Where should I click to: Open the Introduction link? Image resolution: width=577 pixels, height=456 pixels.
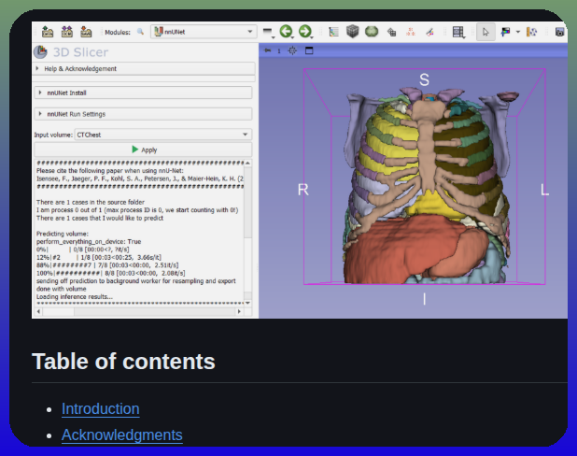pyautogui.click(x=101, y=409)
